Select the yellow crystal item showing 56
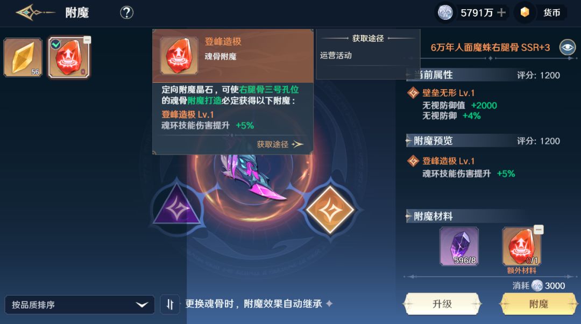 point(23,57)
